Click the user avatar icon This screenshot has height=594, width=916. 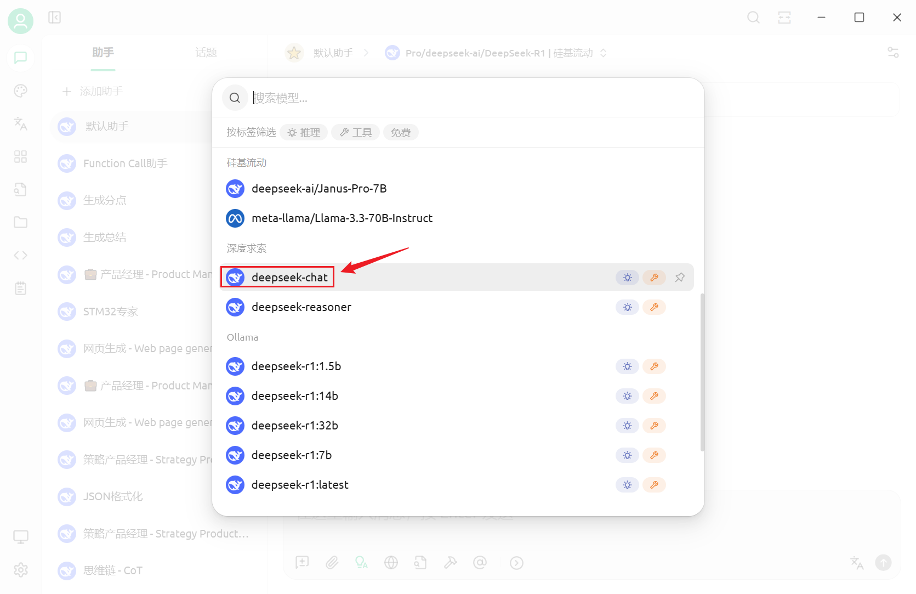pos(20,21)
